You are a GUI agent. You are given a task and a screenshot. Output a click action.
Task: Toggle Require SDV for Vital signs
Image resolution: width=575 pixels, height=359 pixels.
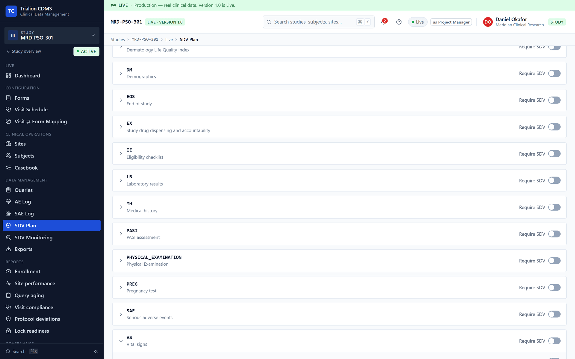(x=554, y=341)
